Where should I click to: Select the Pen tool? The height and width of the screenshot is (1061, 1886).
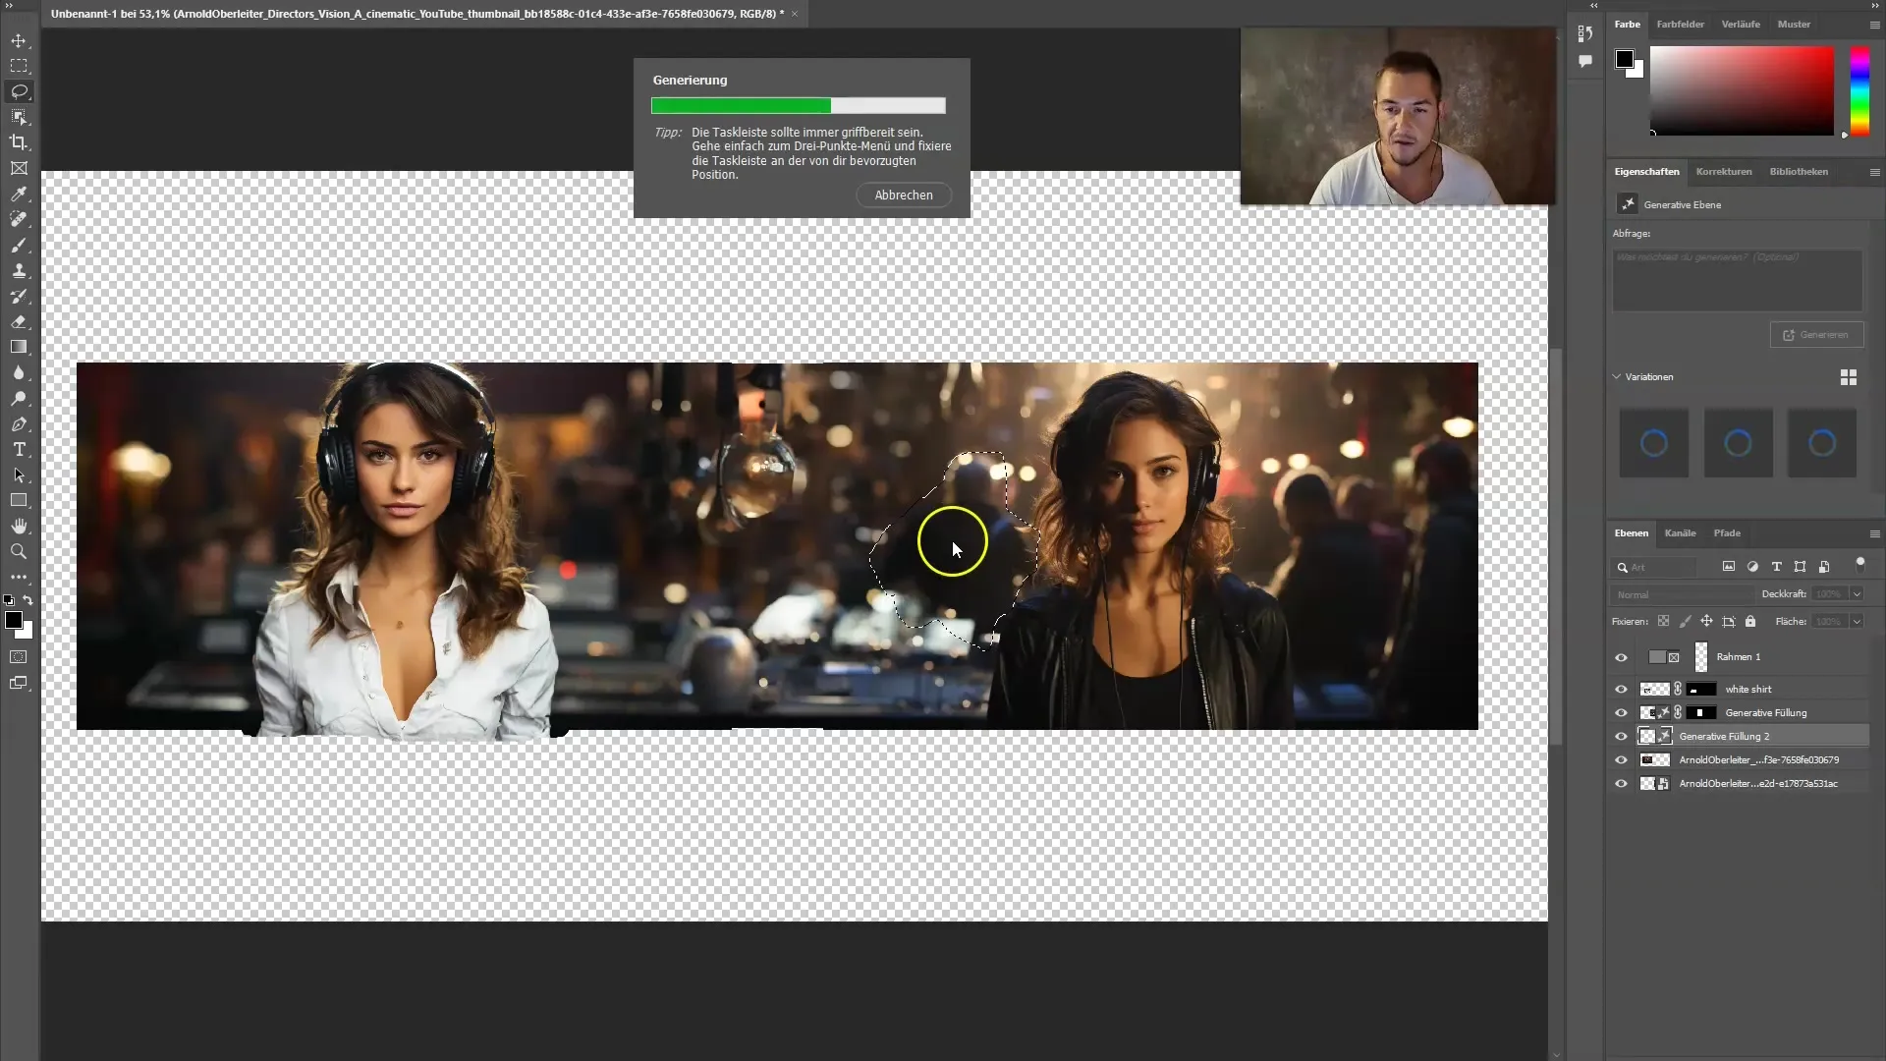point(19,424)
